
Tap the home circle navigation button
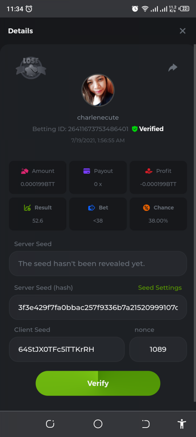point(98,424)
